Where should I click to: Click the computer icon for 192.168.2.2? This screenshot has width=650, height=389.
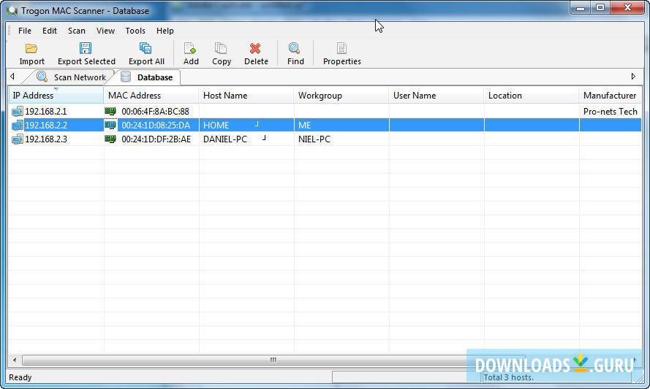[x=18, y=125]
